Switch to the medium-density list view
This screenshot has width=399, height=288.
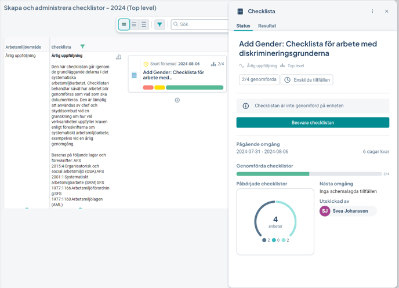coord(134,24)
